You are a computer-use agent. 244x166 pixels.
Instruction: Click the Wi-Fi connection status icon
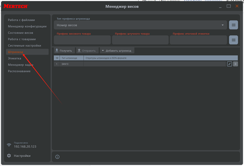coord(9,144)
